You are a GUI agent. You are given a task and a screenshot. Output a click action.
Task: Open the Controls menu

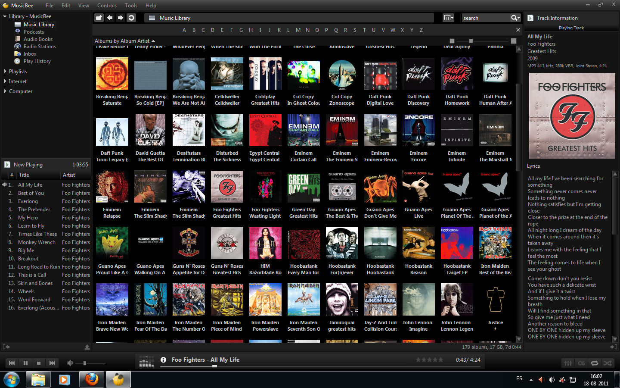click(107, 6)
